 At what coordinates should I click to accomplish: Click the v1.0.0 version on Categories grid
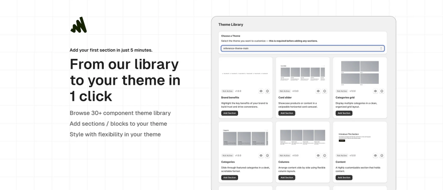[352, 91]
